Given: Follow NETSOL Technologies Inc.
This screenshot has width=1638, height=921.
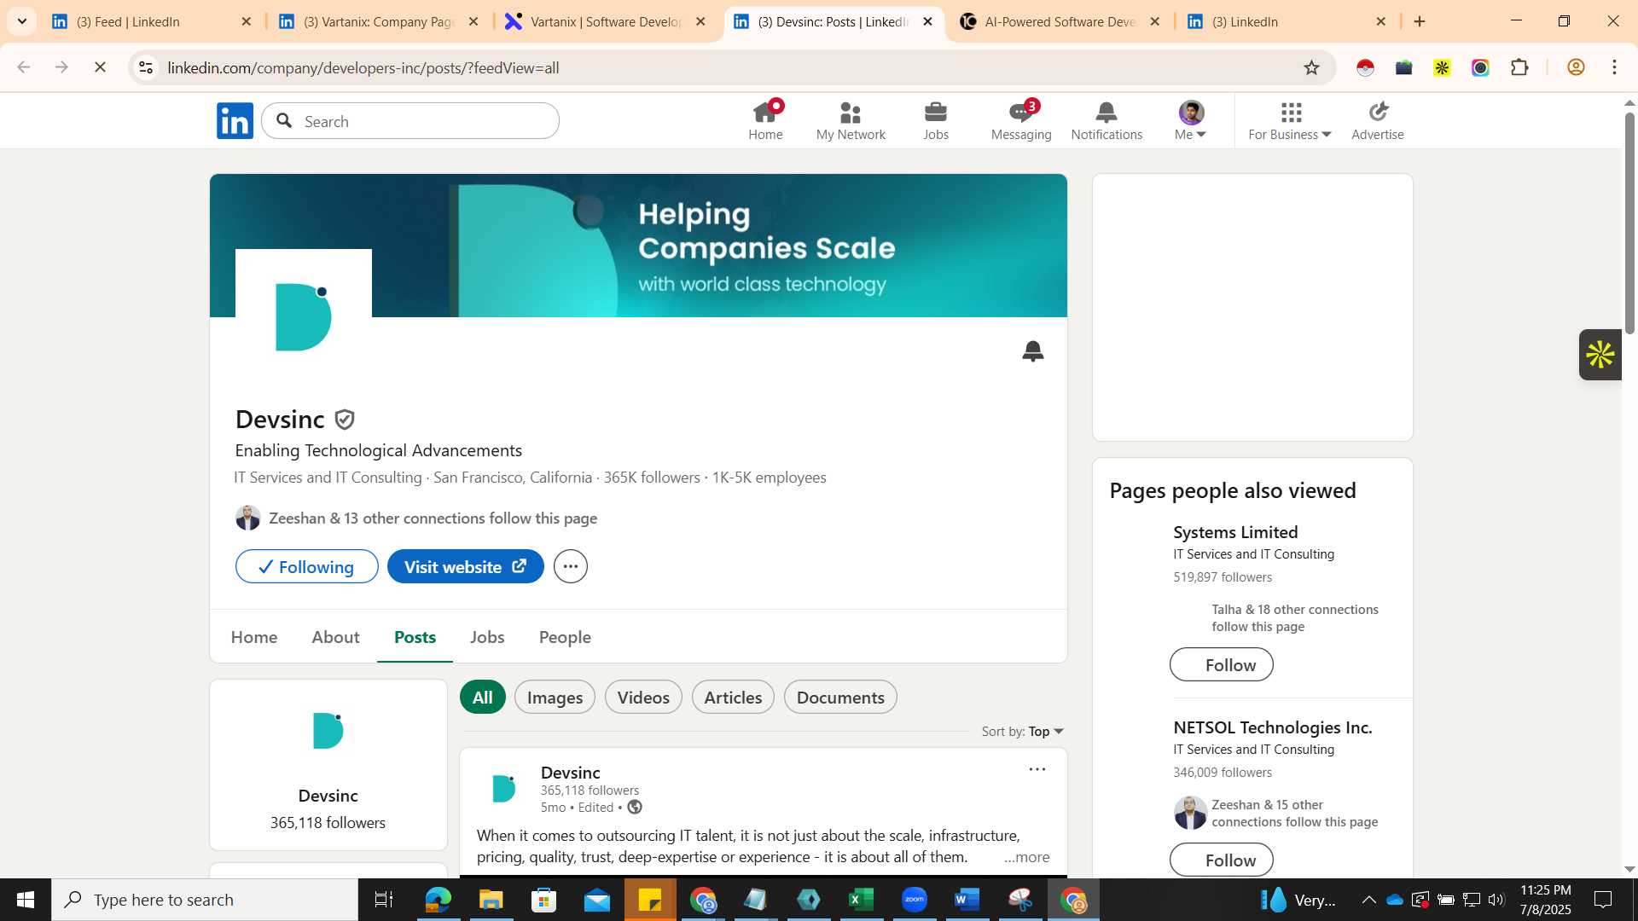Looking at the screenshot, I should point(1222,860).
